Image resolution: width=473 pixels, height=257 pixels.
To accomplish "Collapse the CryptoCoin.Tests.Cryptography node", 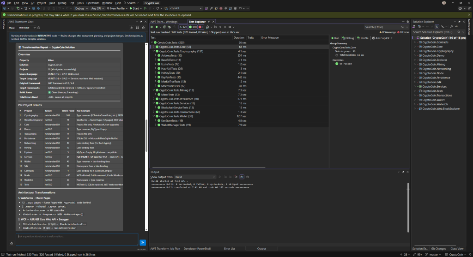I will point(153,51).
